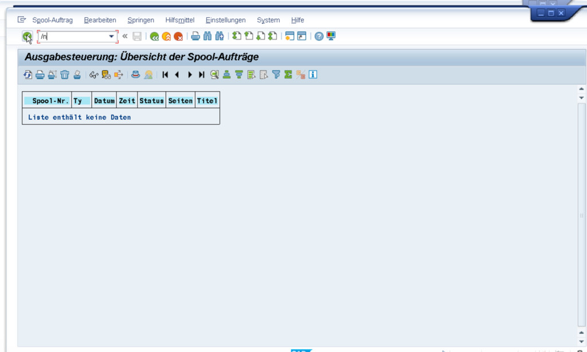Delete spool request with trash icon
This screenshot has width=587, height=352.
[x=65, y=75]
